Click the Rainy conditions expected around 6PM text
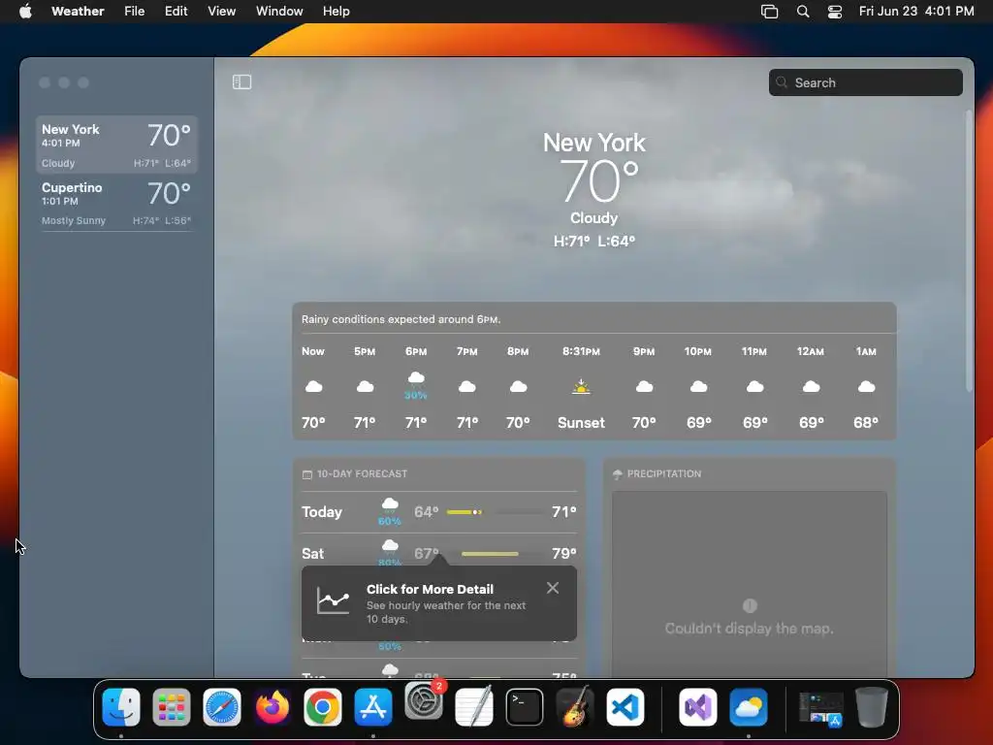993x745 pixels. coord(400,319)
